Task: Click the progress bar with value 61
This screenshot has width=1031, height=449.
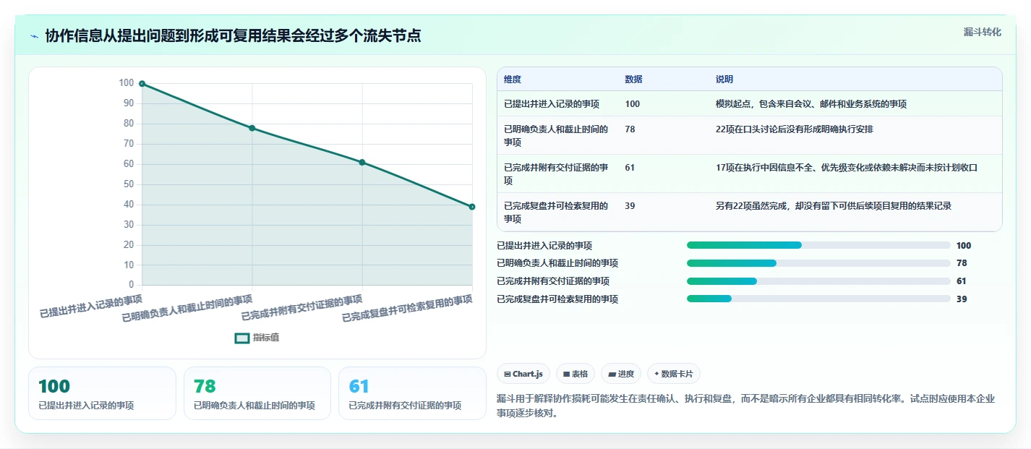Action: click(x=818, y=281)
